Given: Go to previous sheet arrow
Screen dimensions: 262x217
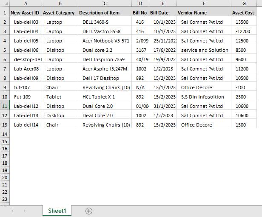Looking at the screenshot, I should [x=12, y=211].
